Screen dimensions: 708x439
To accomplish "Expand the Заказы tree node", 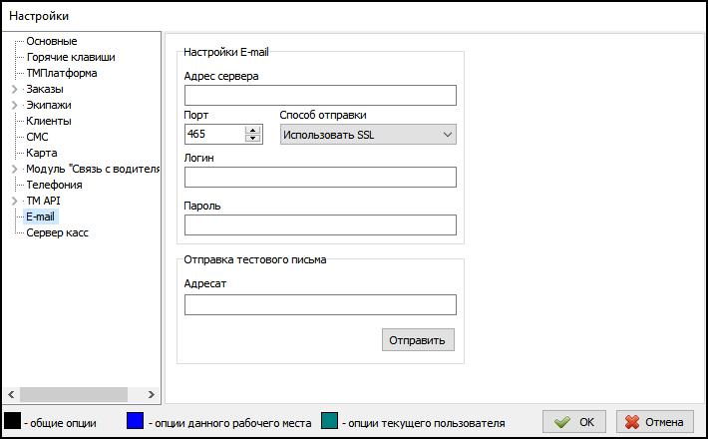I will pyautogui.click(x=14, y=90).
